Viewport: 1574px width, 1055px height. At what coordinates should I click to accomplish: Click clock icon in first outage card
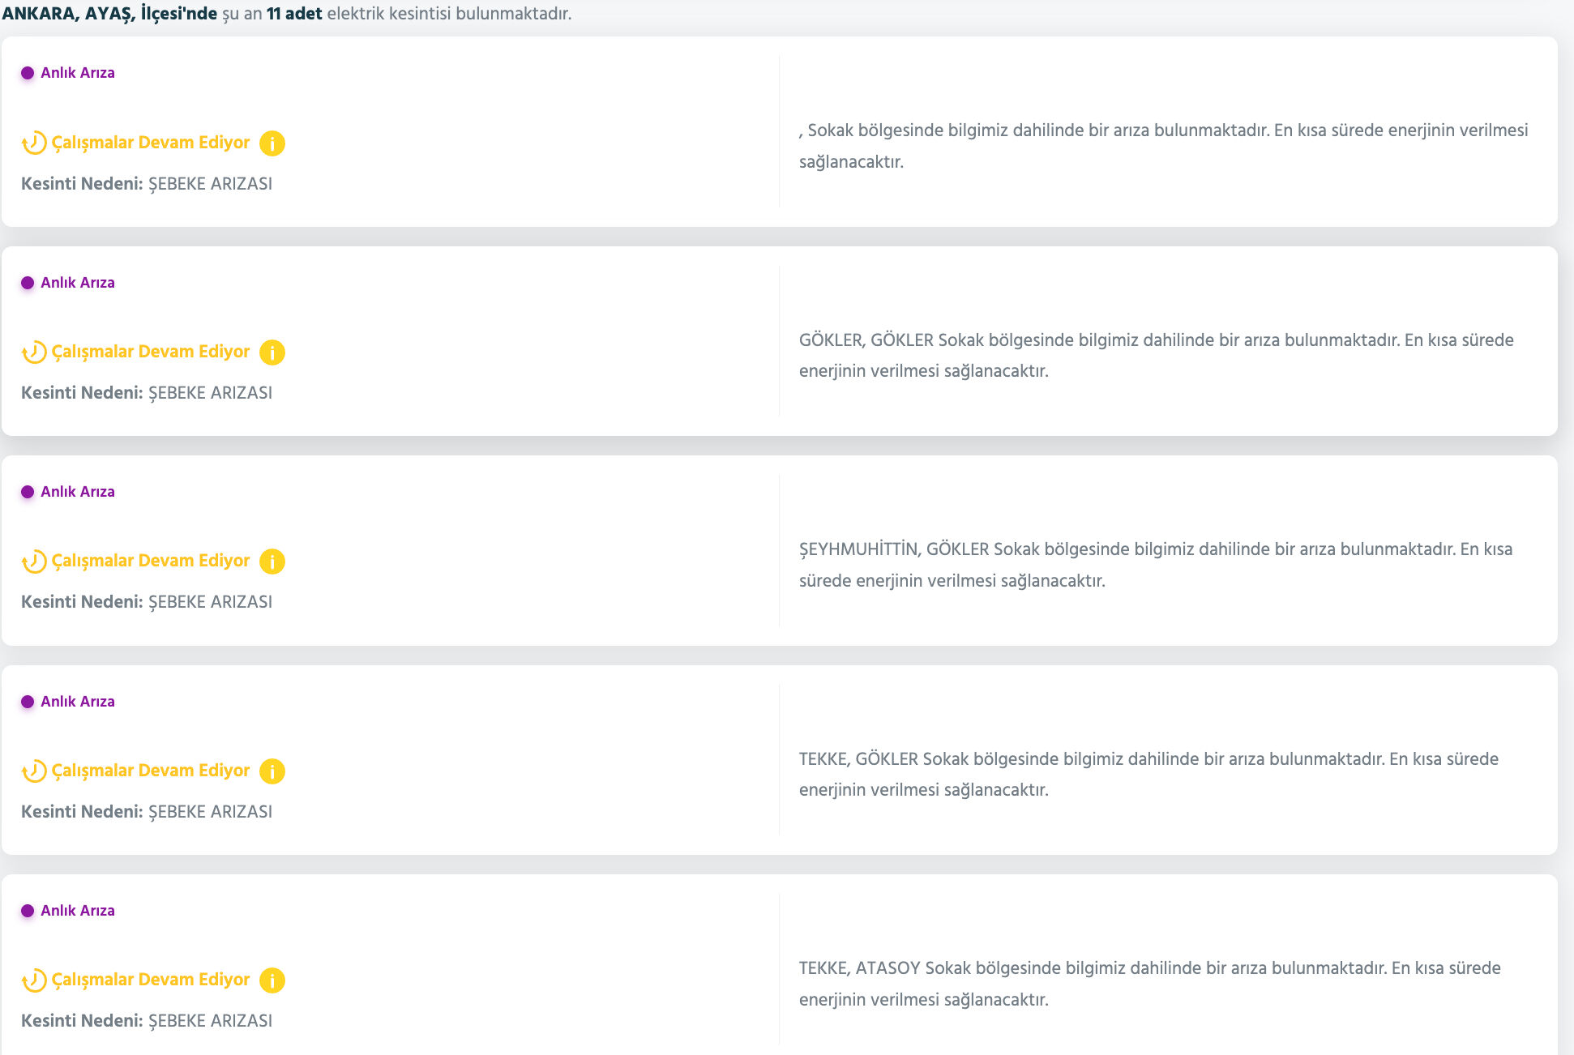tap(34, 143)
